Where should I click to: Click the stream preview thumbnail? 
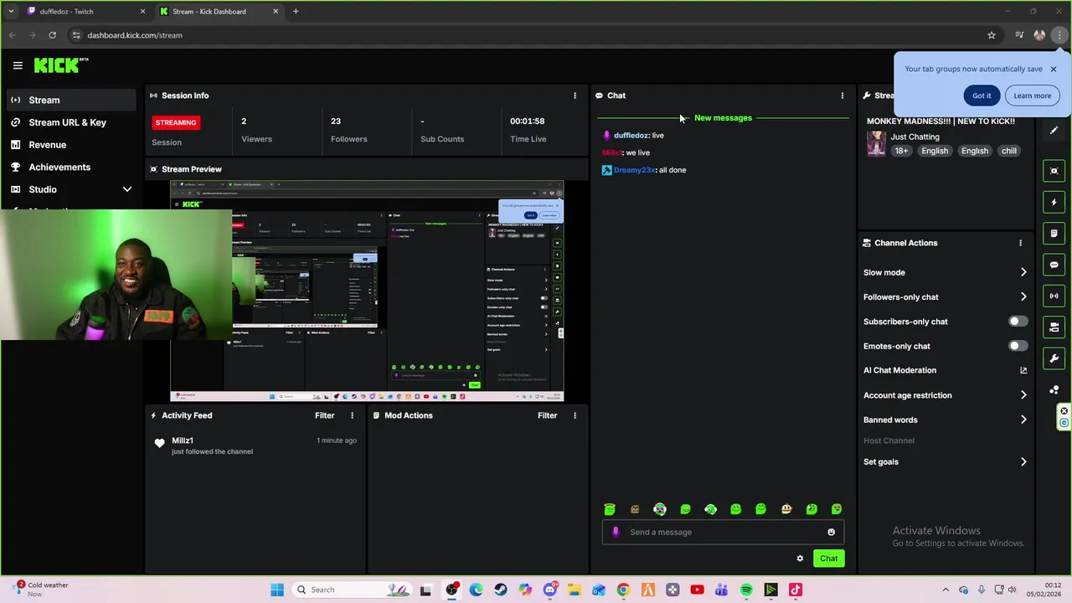pyautogui.click(x=367, y=291)
